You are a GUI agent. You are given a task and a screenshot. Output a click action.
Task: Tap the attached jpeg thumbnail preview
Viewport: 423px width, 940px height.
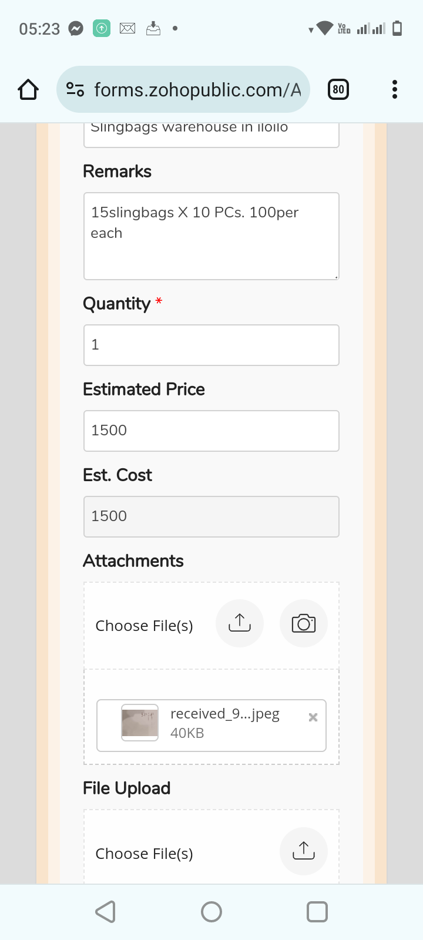point(140,723)
